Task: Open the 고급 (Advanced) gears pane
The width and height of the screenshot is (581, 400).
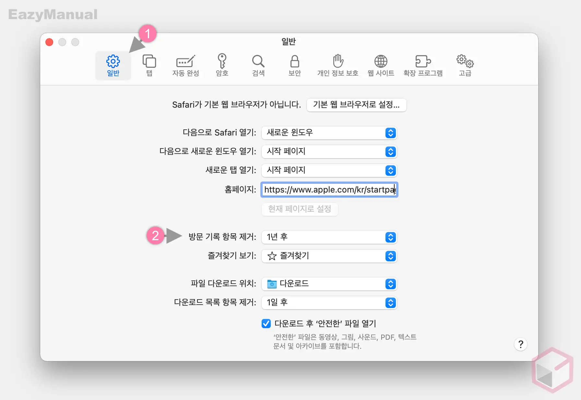Action: point(465,65)
